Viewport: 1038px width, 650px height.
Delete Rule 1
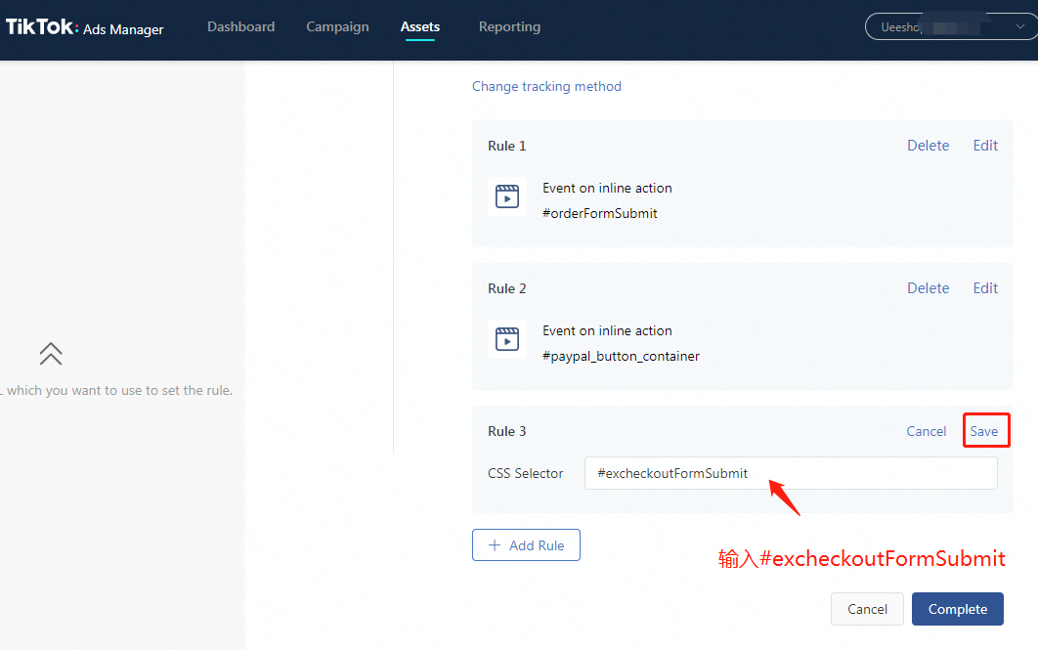pyautogui.click(x=928, y=146)
